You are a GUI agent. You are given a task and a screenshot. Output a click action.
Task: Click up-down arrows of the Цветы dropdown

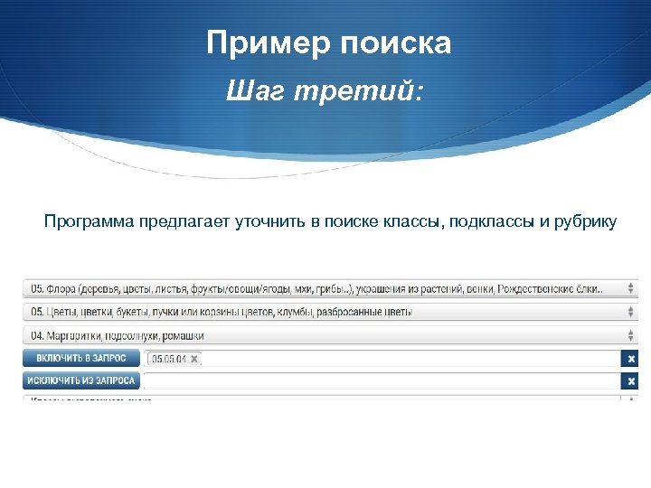[631, 312]
